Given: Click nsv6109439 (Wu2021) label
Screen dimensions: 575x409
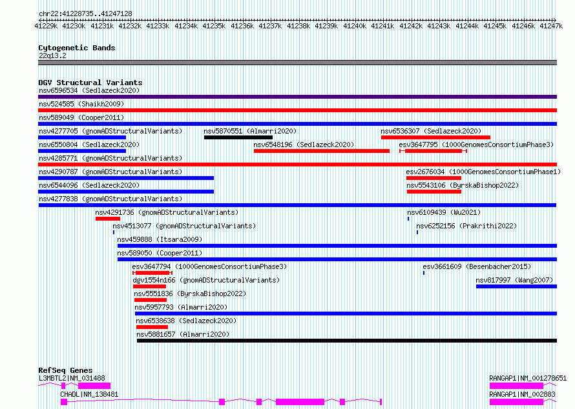Looking at the screenshot, I should coord(444,212).
